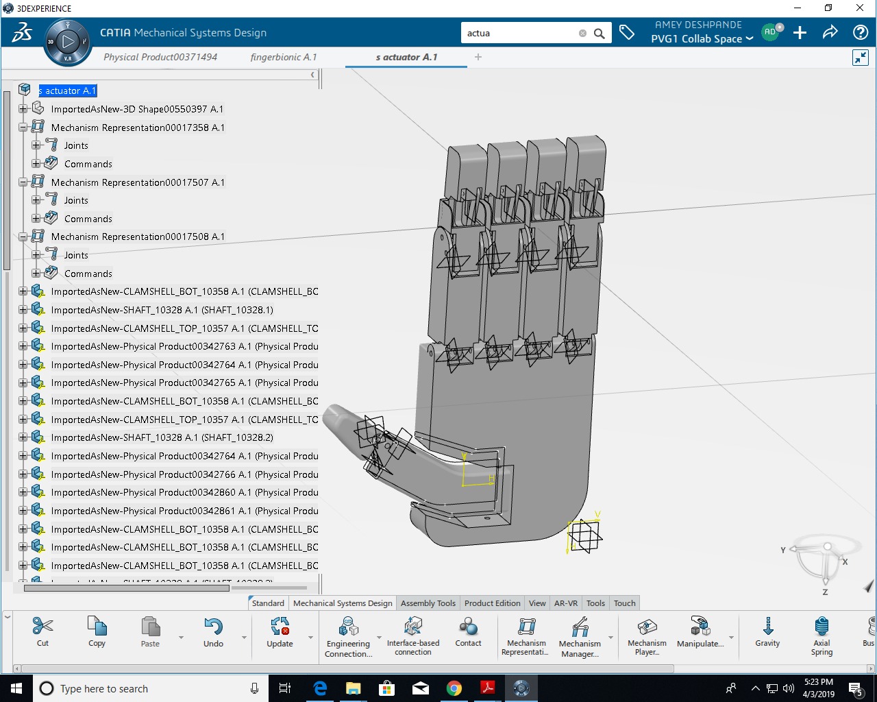877x702 pixels.
Task: Open Engineering Connection tool
Action: pos(348,627)
